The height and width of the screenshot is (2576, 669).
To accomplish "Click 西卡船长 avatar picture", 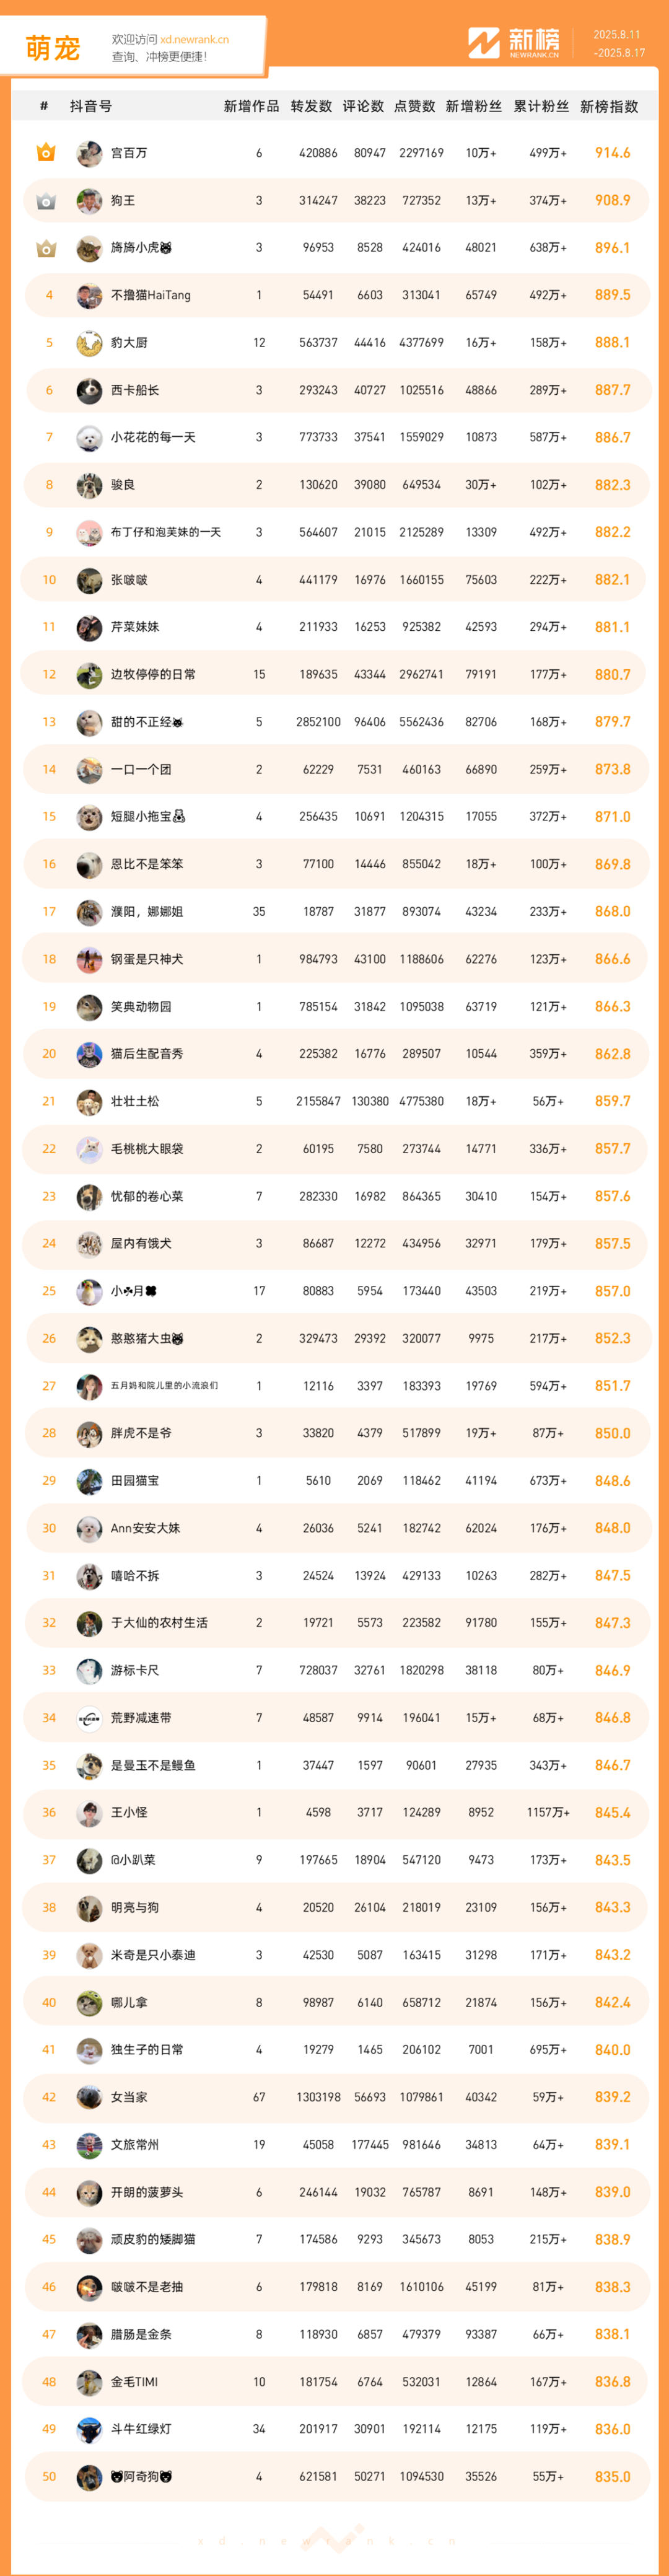I will (89, 390).
